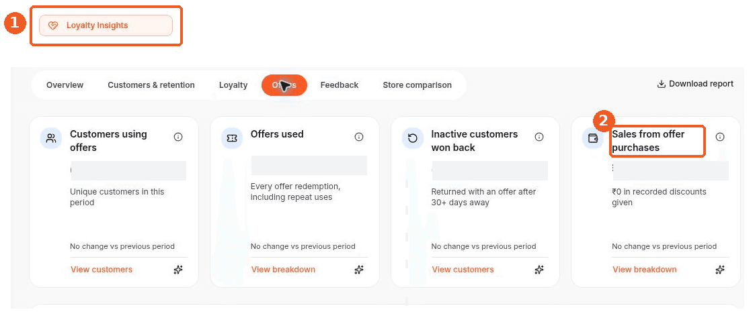Click No change vs previous period on Offers used card

click(x=303, y=247)
